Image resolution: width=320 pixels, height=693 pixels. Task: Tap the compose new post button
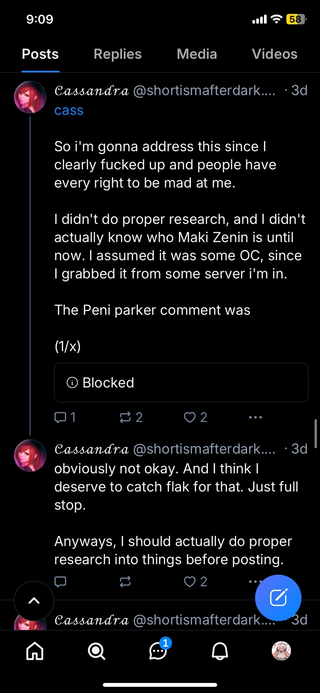pos(278,598)
